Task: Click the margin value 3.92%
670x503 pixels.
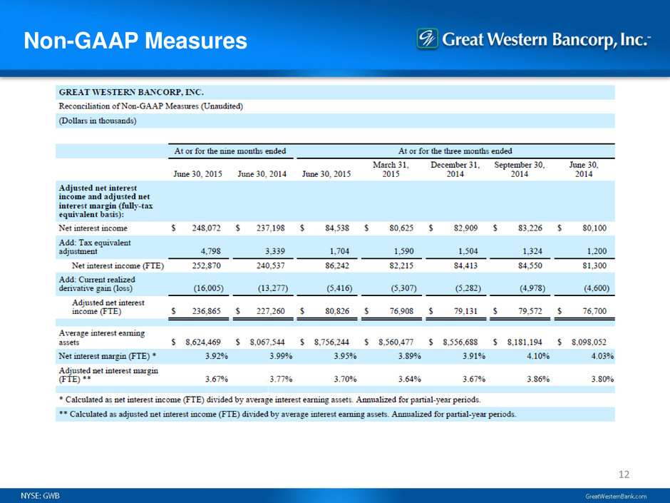Action: pos(217,356)
